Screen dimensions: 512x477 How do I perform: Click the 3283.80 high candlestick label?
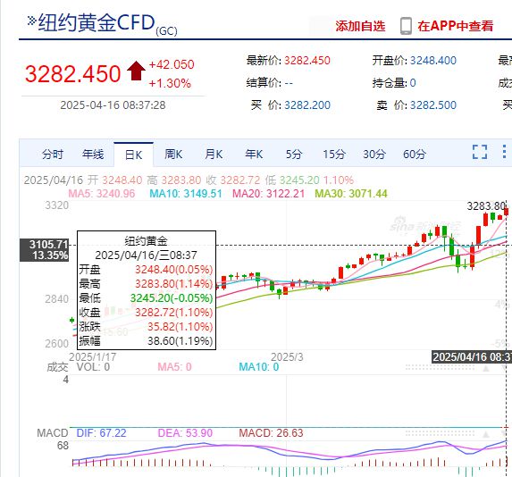[486, 206]
